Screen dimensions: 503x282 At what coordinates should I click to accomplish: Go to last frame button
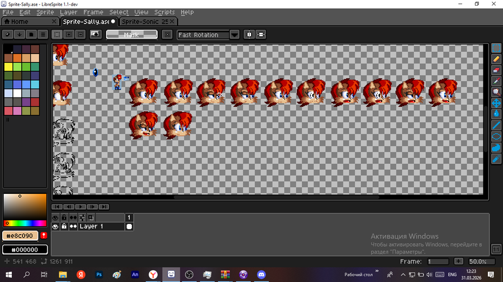tap(104, 207)
